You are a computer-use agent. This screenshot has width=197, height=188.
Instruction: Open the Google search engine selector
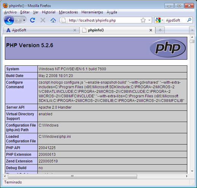[159, 20]
